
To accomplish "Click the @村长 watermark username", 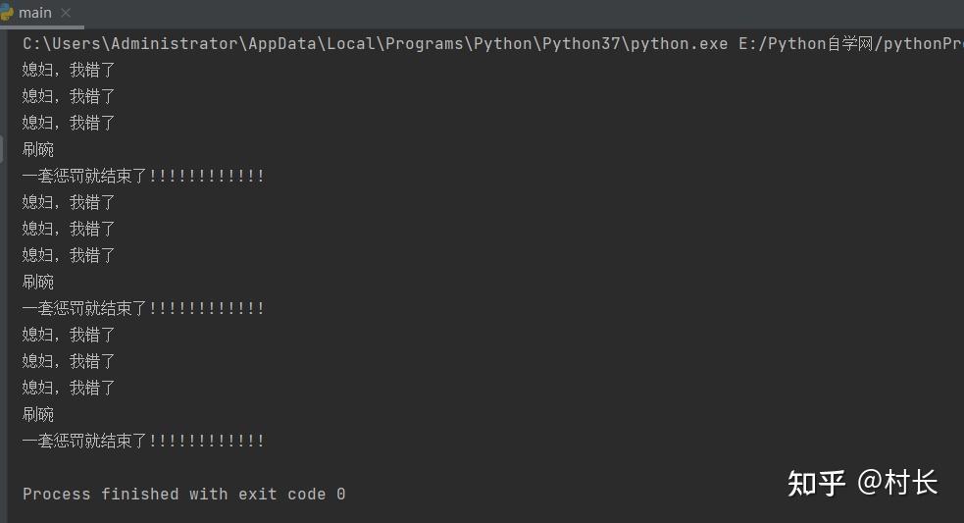I will coord(897,483).
